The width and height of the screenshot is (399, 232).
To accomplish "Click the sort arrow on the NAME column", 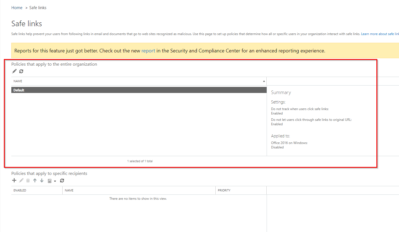I will [x=264, y=81].
